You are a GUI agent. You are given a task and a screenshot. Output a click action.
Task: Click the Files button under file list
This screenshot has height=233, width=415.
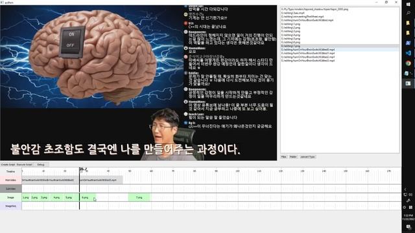284,157
